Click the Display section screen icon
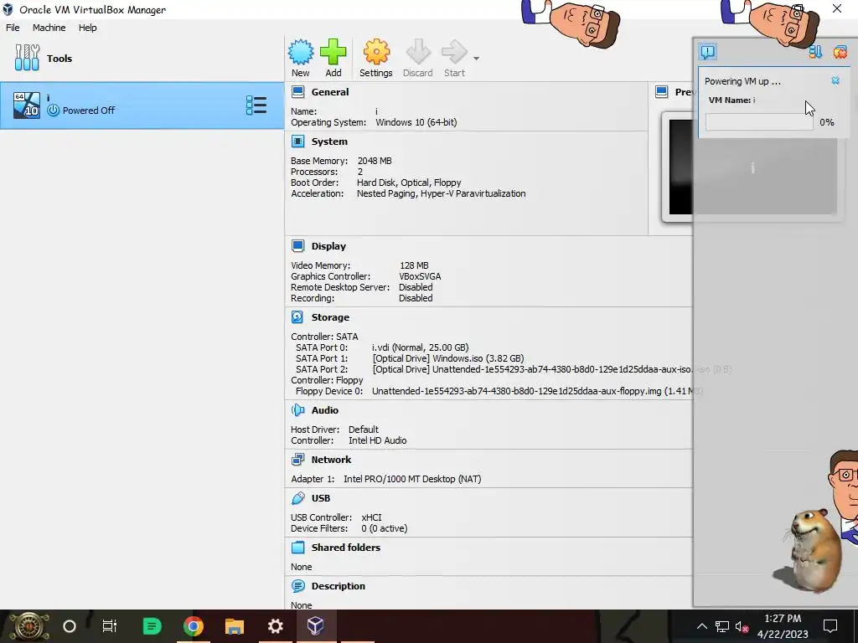The image size is (858, 643). pyautogui.click(x=297, y=246)
